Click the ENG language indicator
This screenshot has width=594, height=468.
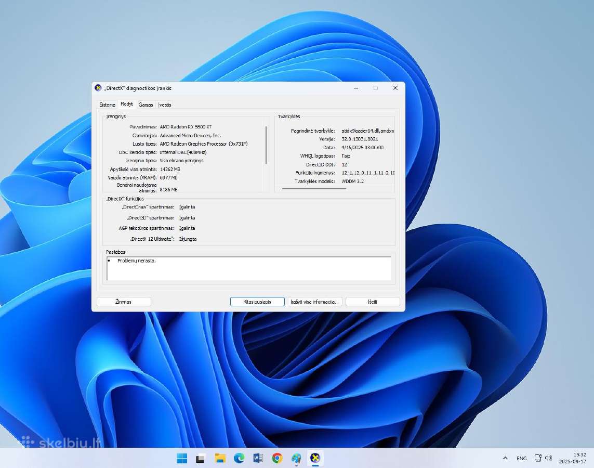tap(522, 458)
